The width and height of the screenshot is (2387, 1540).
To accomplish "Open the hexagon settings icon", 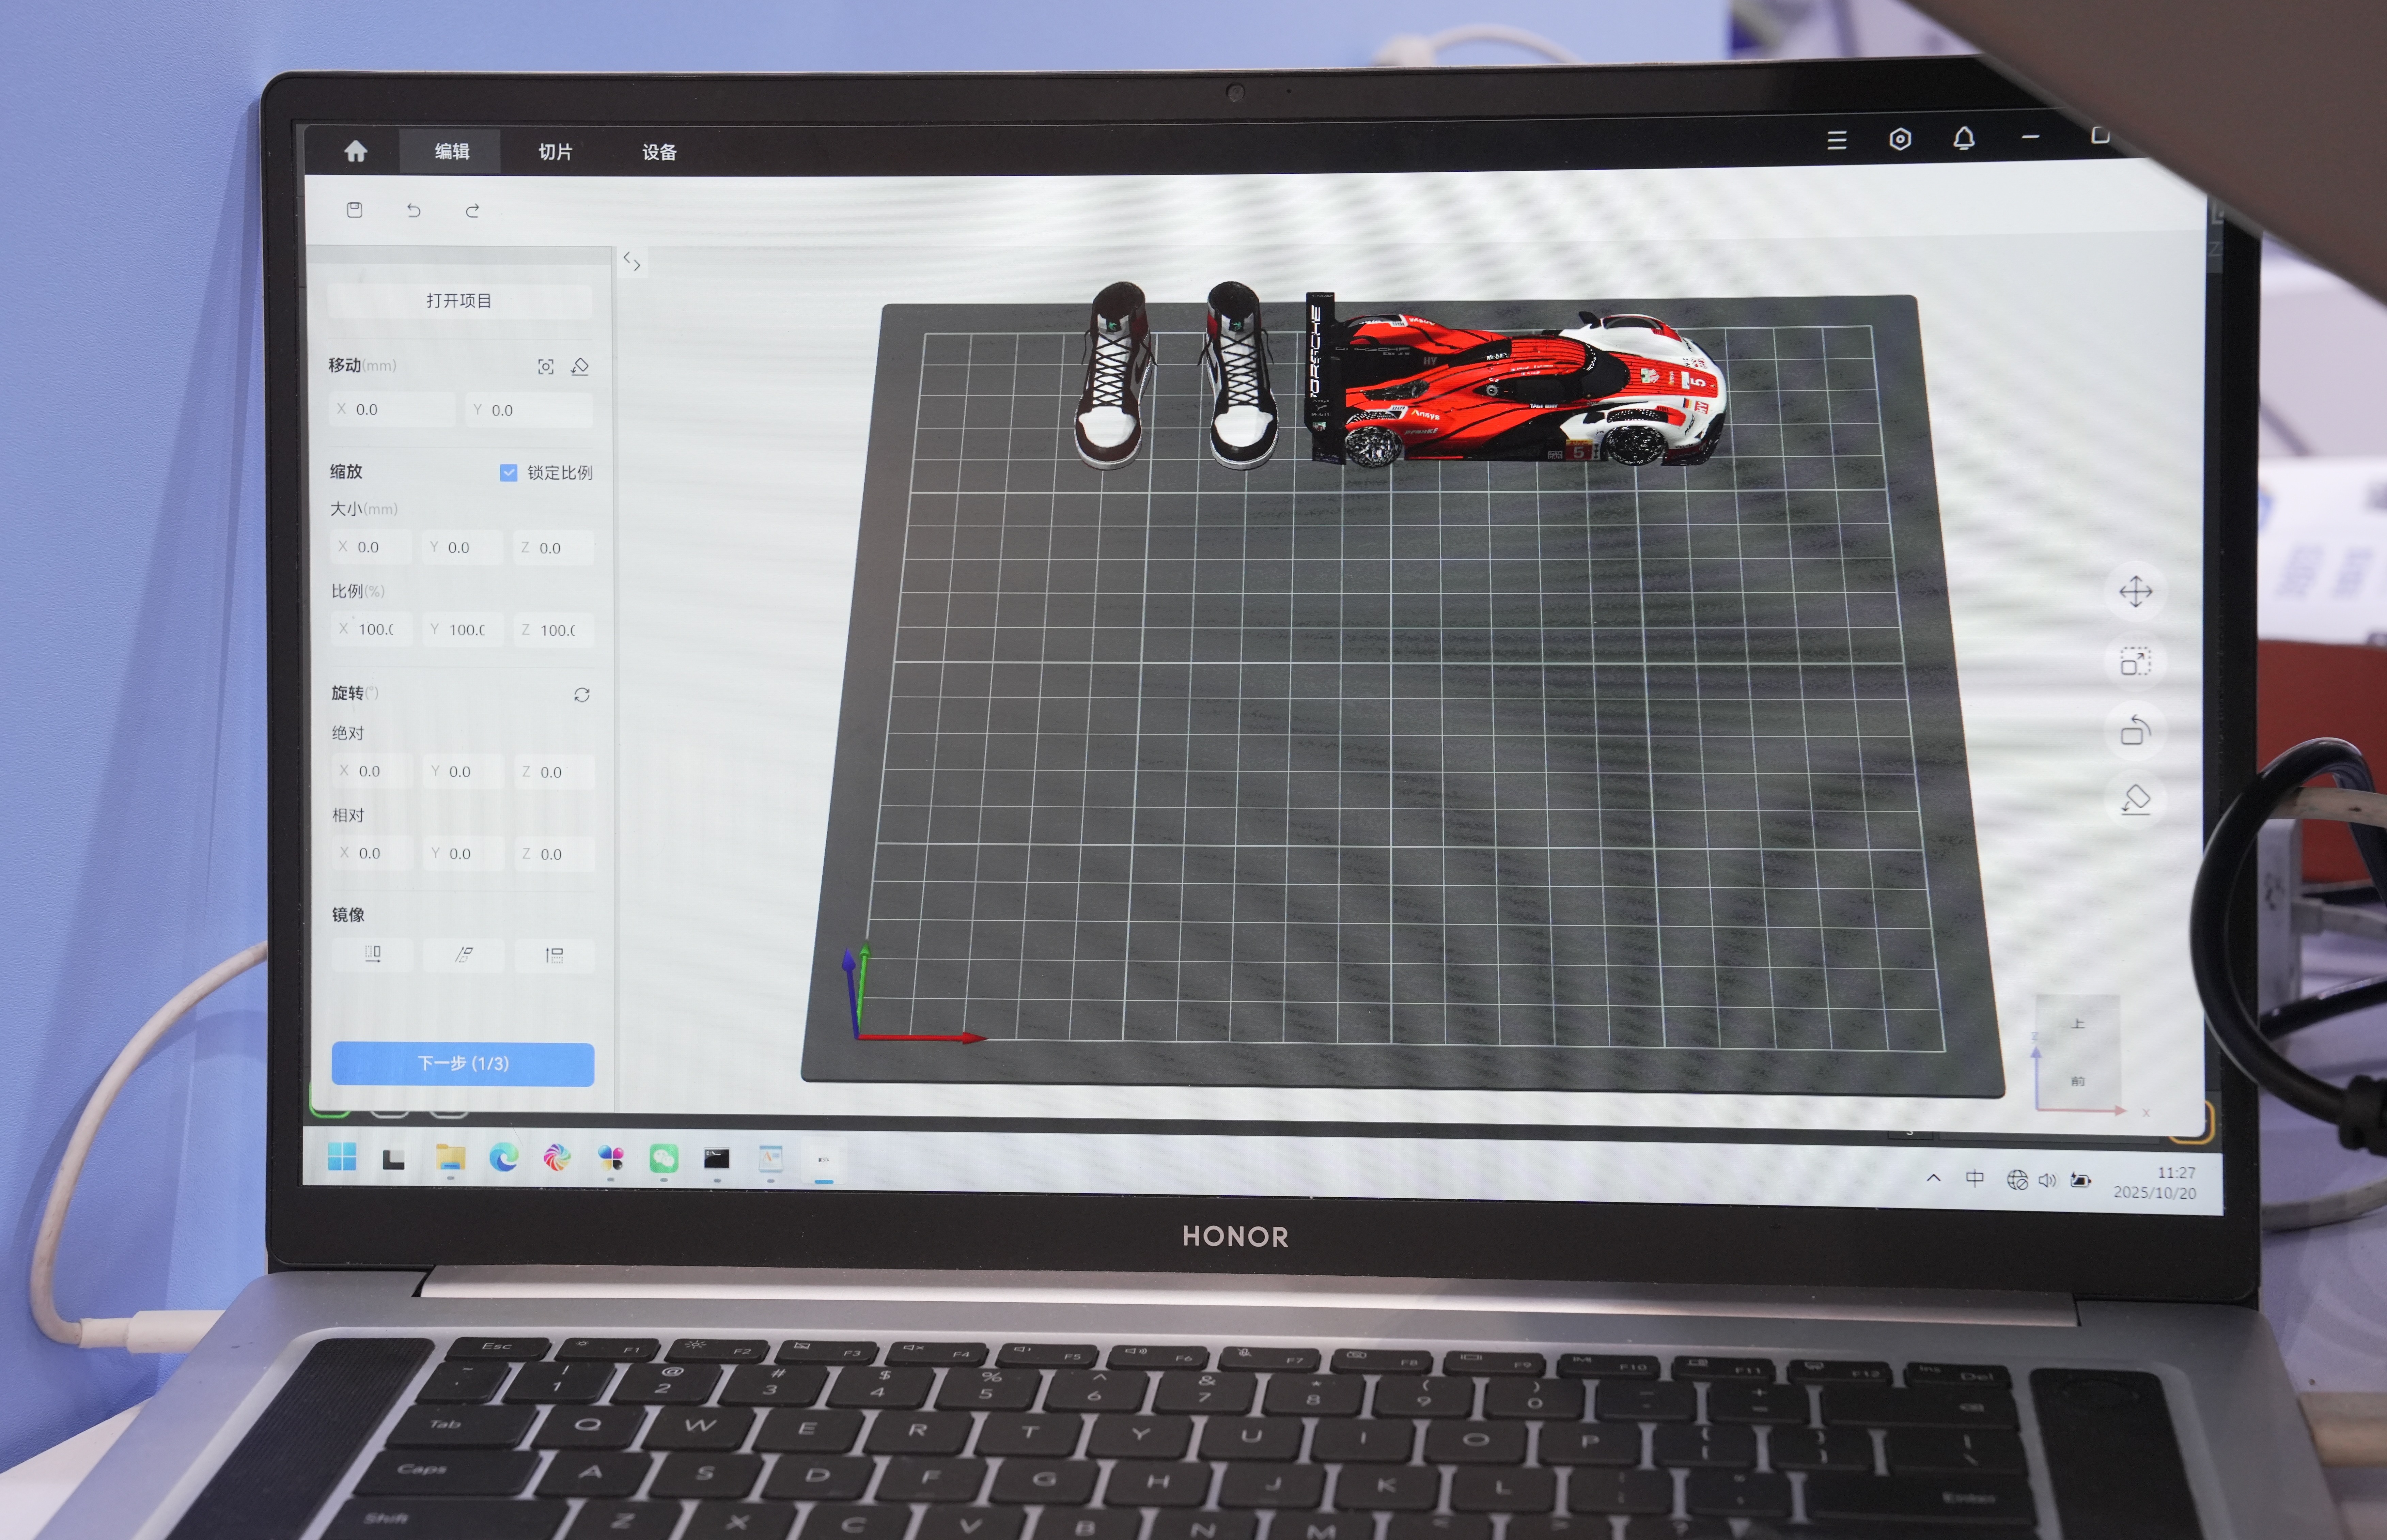I will (1900, 139).
